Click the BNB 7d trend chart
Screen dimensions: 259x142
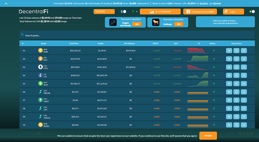pyautogui.click(x=198, y=51)
